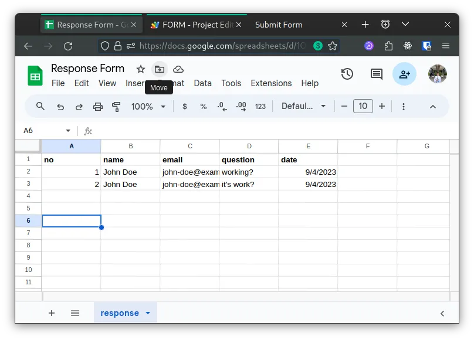474x340 pixels.
Task: Collapse the toolbar with the chevron up
Action: (433, 107)
